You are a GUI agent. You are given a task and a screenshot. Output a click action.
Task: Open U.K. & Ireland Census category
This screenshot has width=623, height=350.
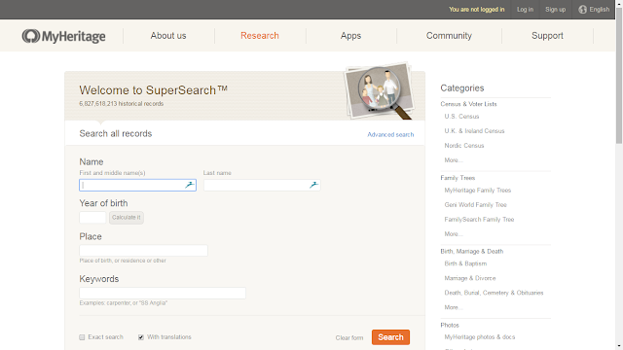point(474,131)
